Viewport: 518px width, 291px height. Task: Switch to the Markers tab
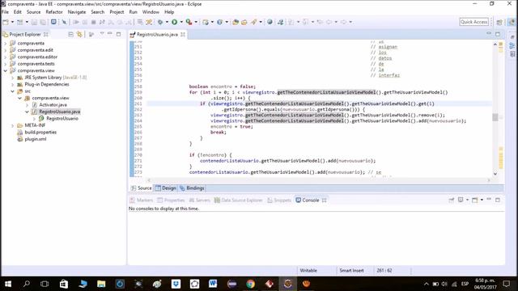pyautogui.click(x=142, y=200)
